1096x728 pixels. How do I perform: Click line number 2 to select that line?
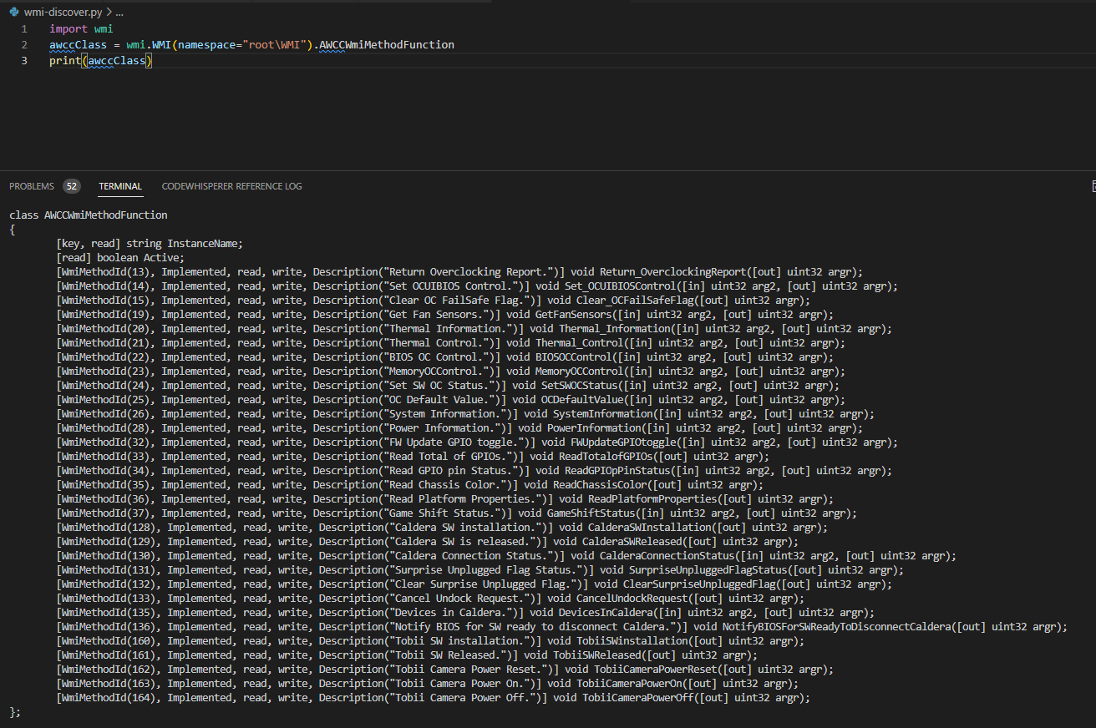(23, 44)
